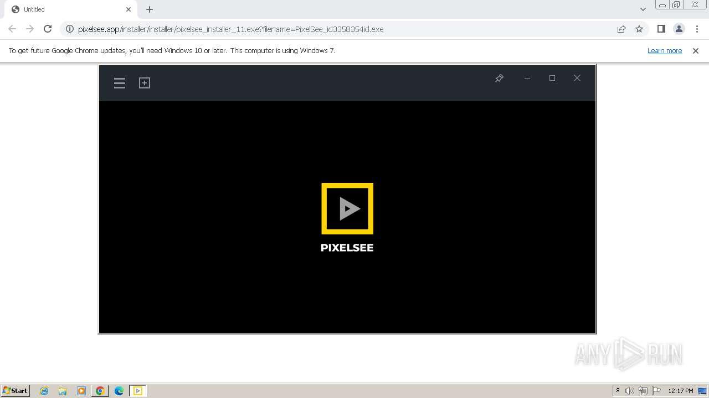Pin the PixelSee window on top
709x398 pixels.
[x=499, y=78]
